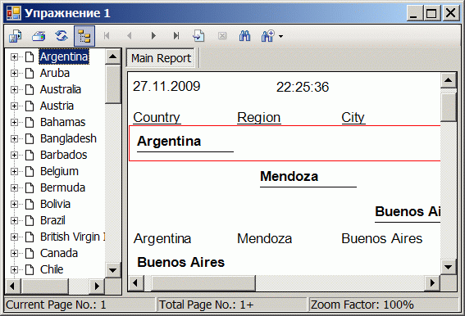Expand the Argentina tree node

point(14,56)
